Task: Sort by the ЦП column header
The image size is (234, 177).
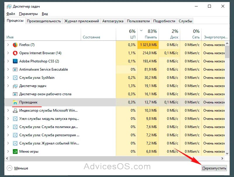Action: pyautogui.click(x=127, y=34)
